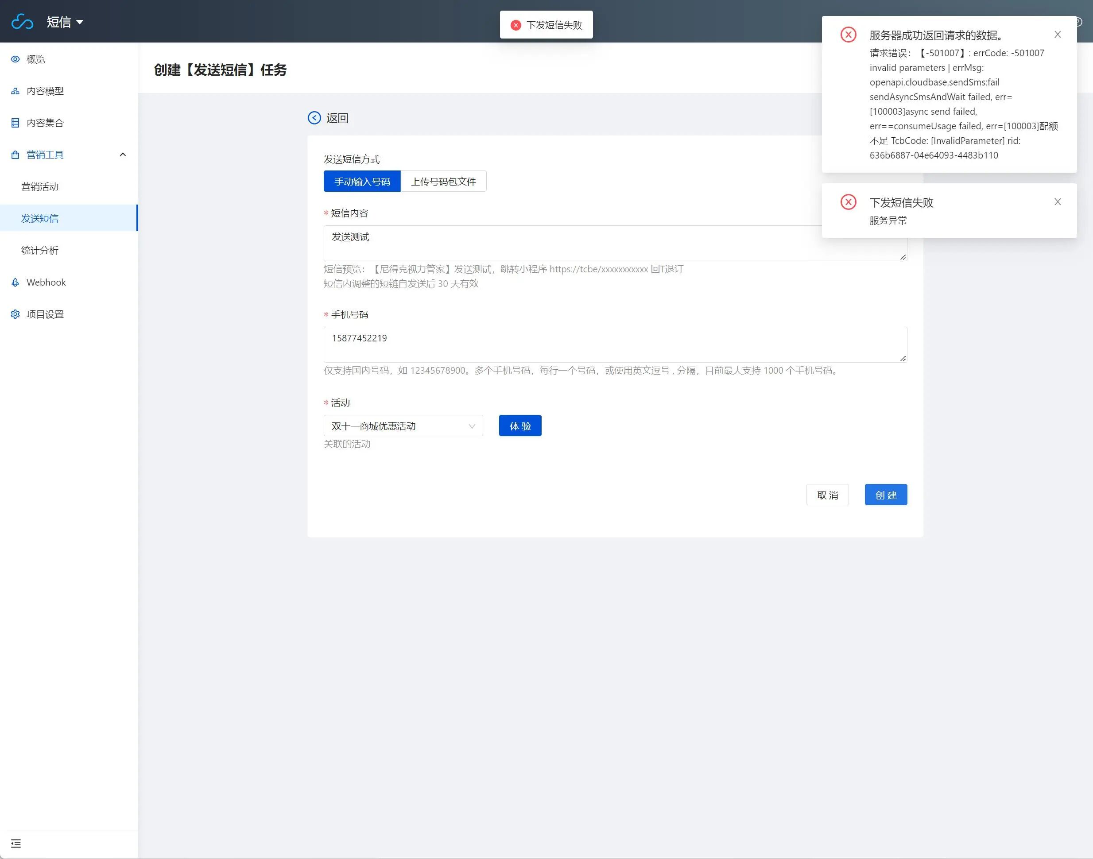Click the 内容模型 sidebar icon
The width and height of the screenshot is (1093, 859).
click(16, 91)
